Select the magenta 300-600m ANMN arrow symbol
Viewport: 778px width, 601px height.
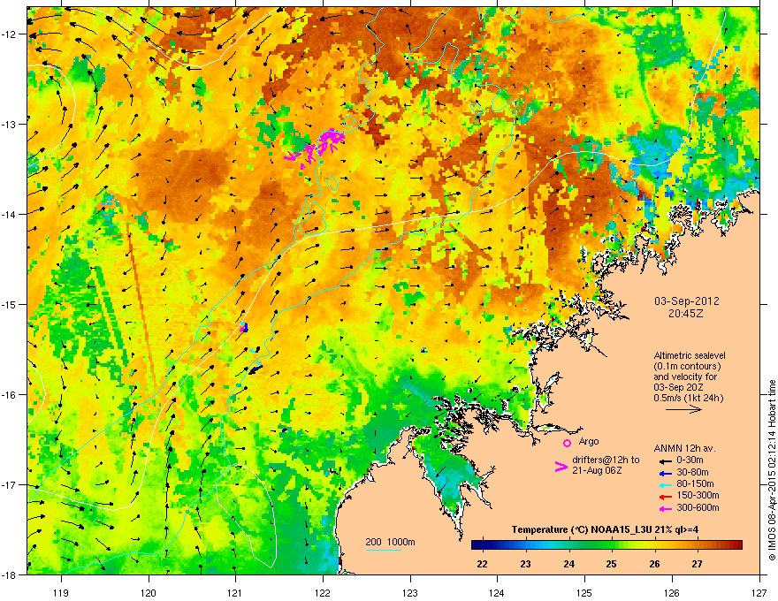(666, 508)
